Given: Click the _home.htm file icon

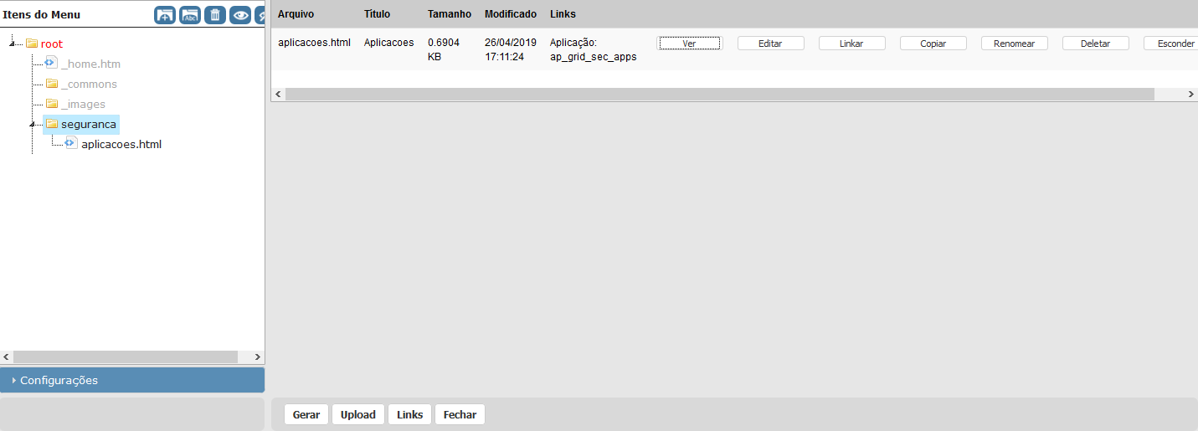Looking at the screenshot, I should pyautogui.click(x=50, y=63).
